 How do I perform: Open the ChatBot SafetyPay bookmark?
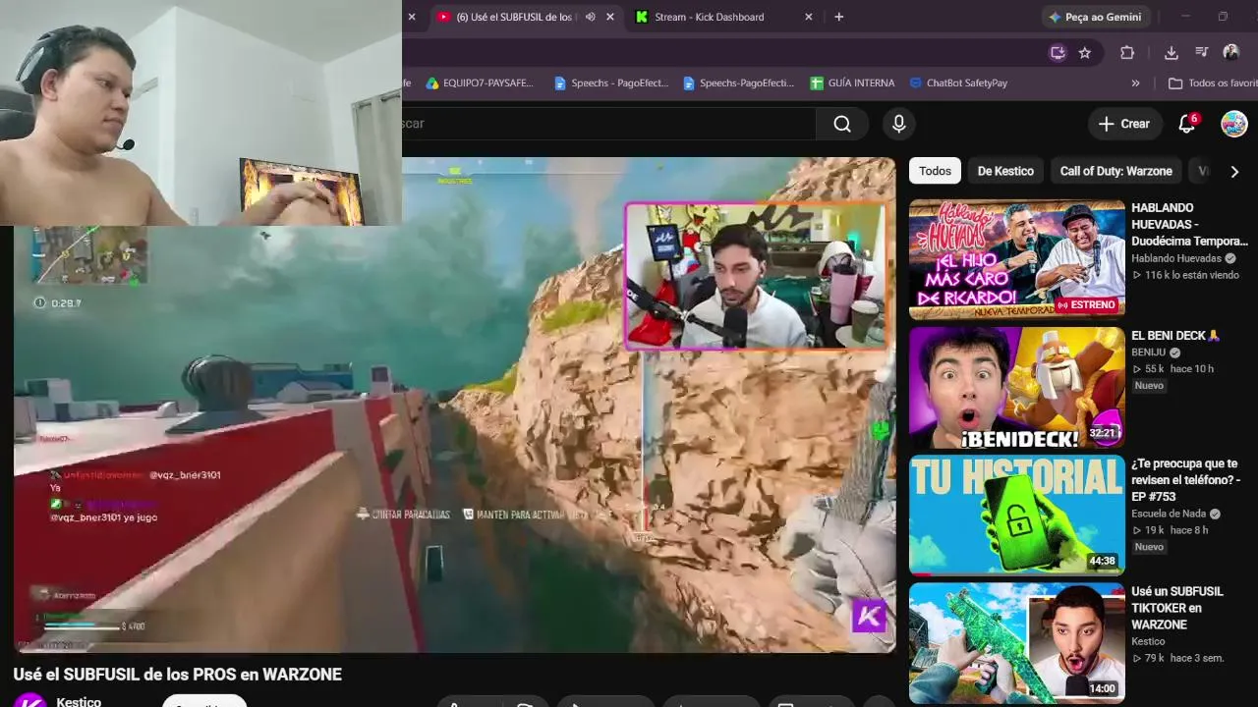coord(958,83)
